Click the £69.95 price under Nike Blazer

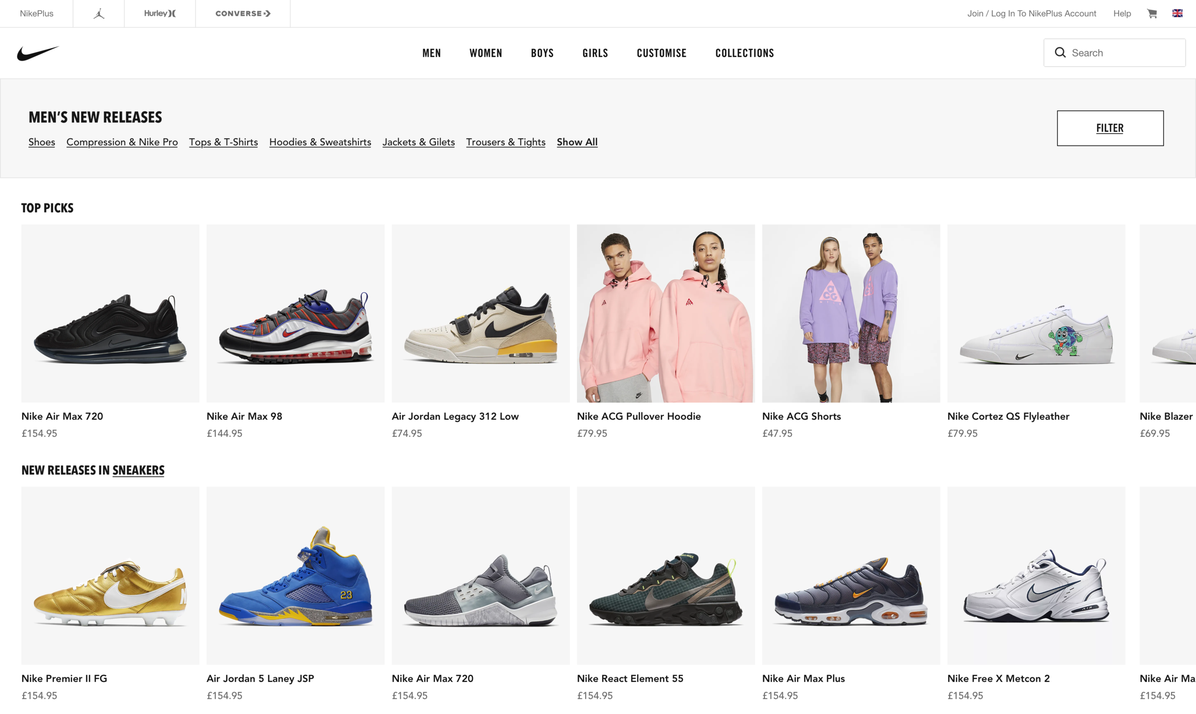[1155, 434]
